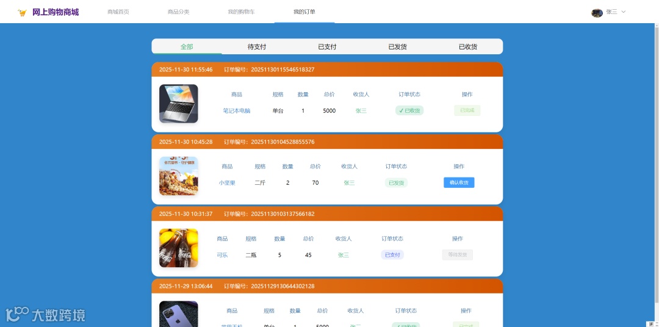The image size is (659, 327).
Task: Click the timestamp 2025-11-29 13:06:44
Action: click(x=185, y=286)
